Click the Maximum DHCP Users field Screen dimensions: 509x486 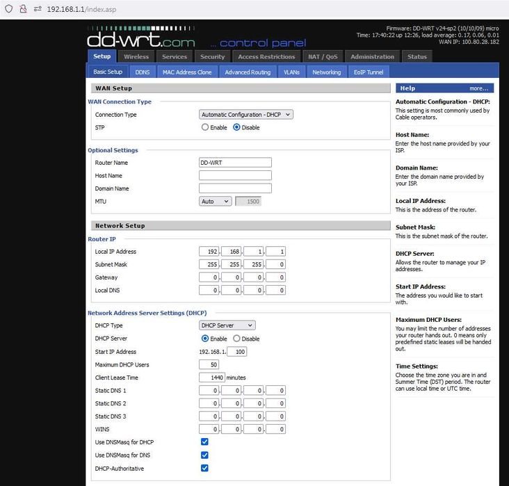[209, 364]
